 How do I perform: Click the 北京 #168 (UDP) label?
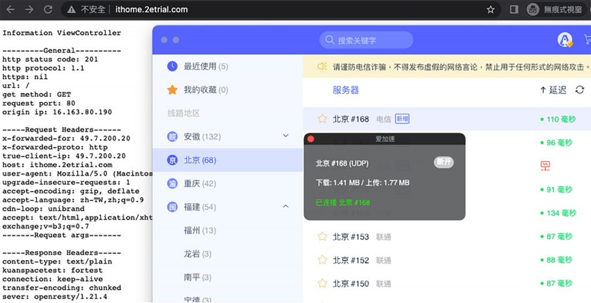click(x=342, y=163)
